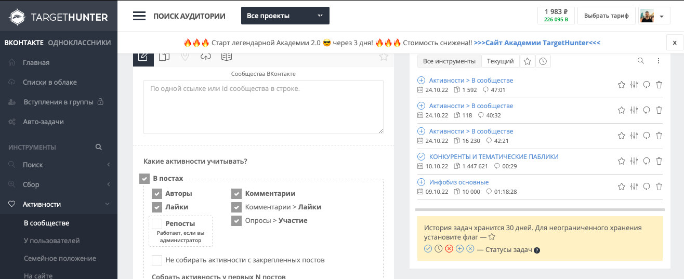Uncheck the Комментарии checkbox
This screenshot has height=279, width=684.
236,194
